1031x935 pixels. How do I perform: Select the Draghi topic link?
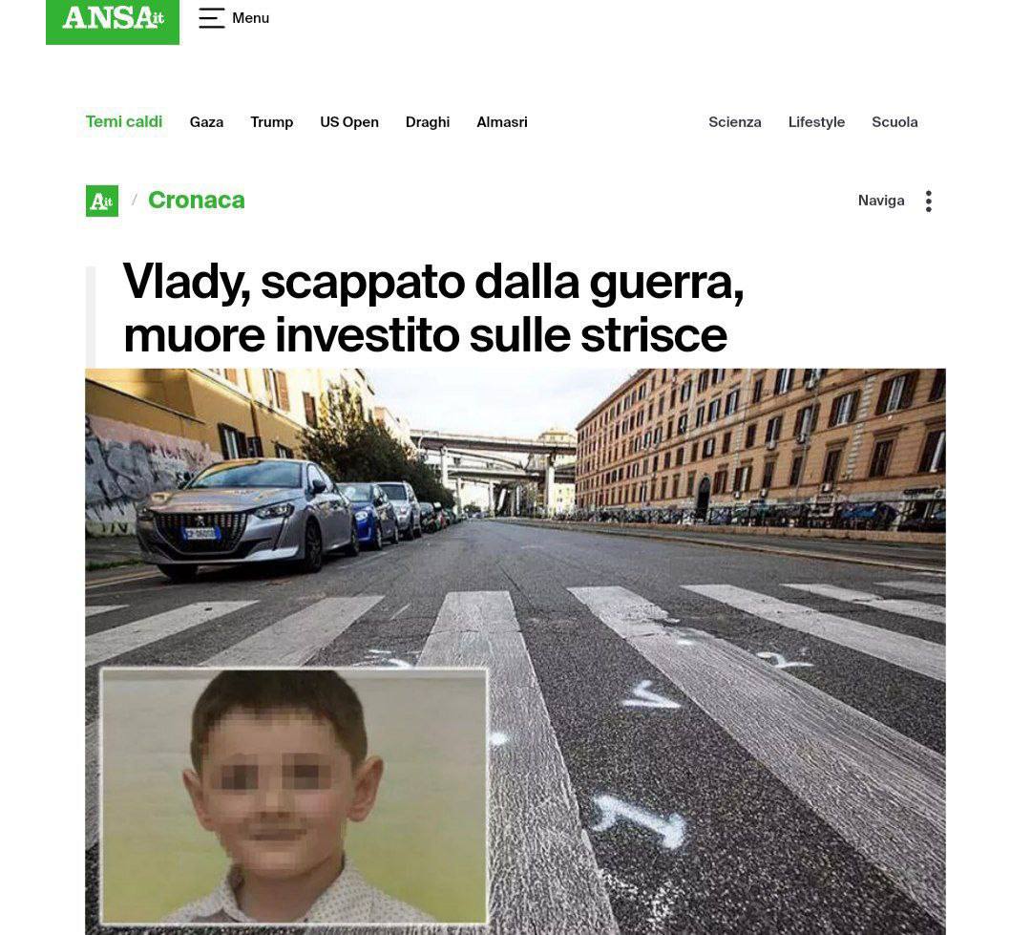point(428,121)
